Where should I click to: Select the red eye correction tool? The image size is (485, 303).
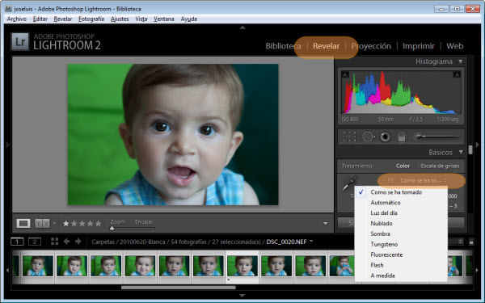coord(385,137)
